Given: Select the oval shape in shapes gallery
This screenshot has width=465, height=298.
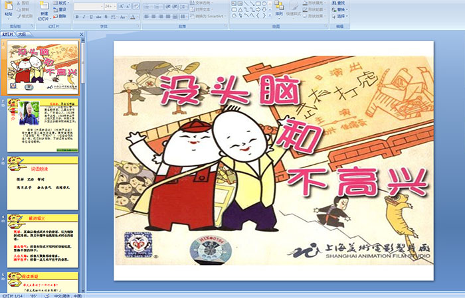Looking at the screenshot, I should point(264,3).
